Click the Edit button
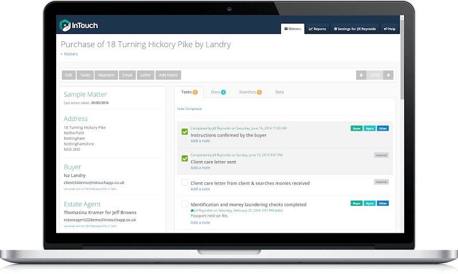Image resolution: width=458 pixels, height=274 pixels. 69,75
